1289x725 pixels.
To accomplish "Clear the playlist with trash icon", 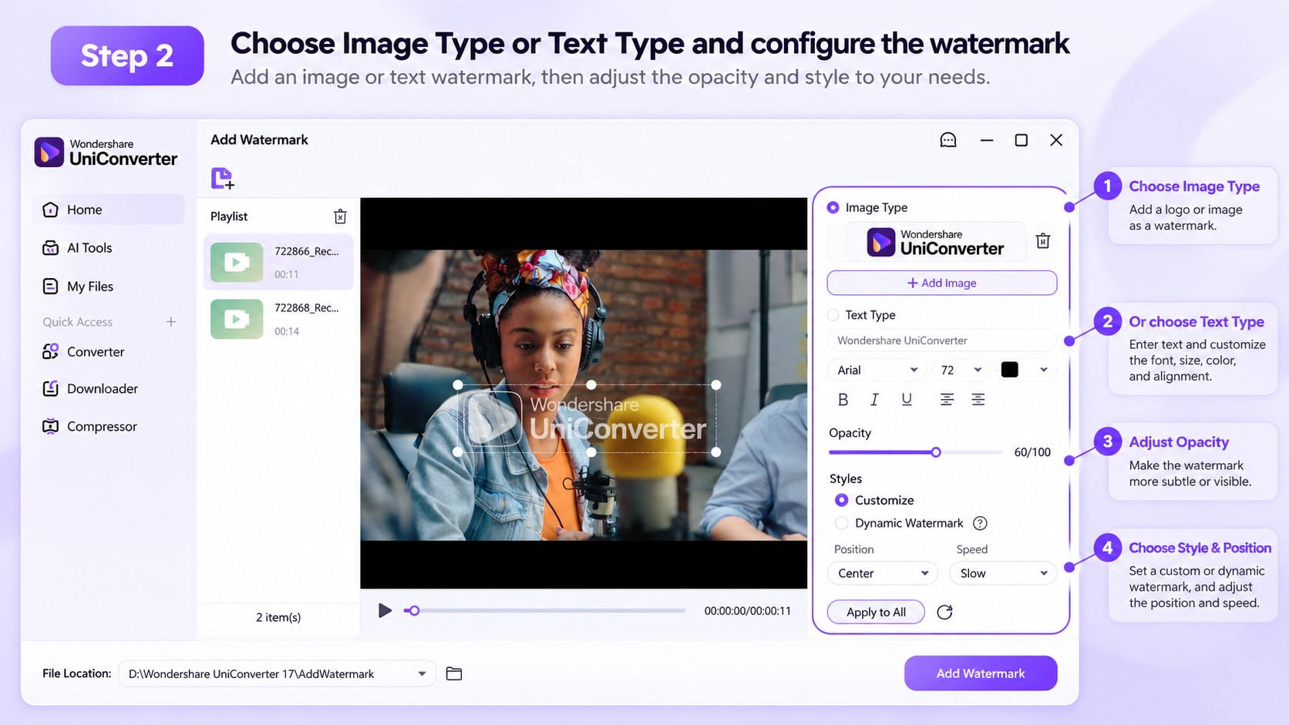I will pos(340,216).
